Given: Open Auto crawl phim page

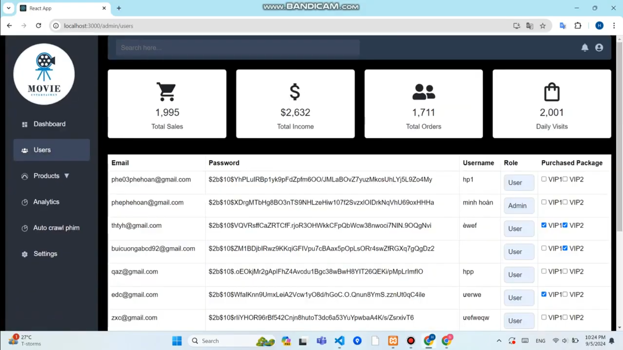Looking at the screenshot, I should (52, 228).
